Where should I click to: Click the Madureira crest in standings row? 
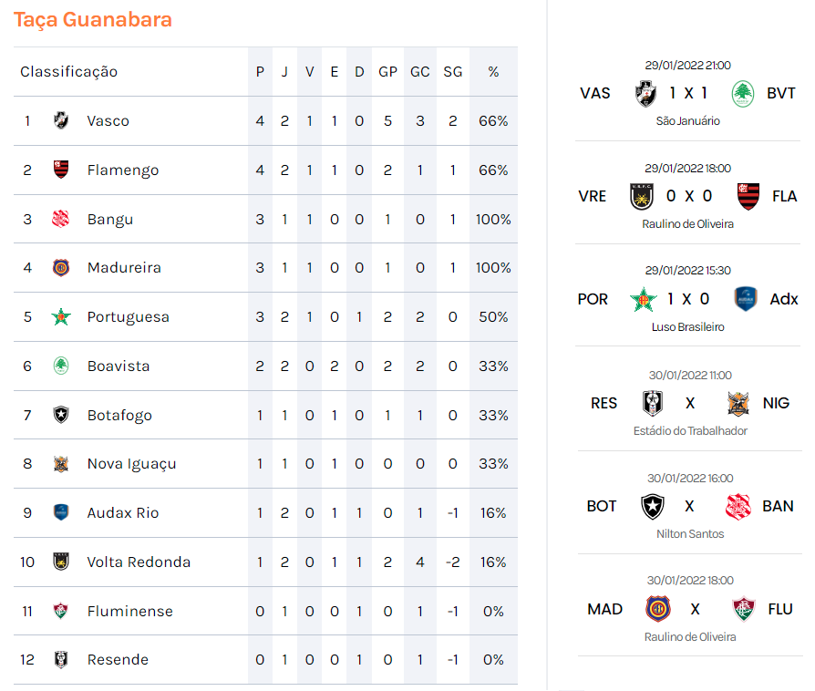tap(61, 268)
